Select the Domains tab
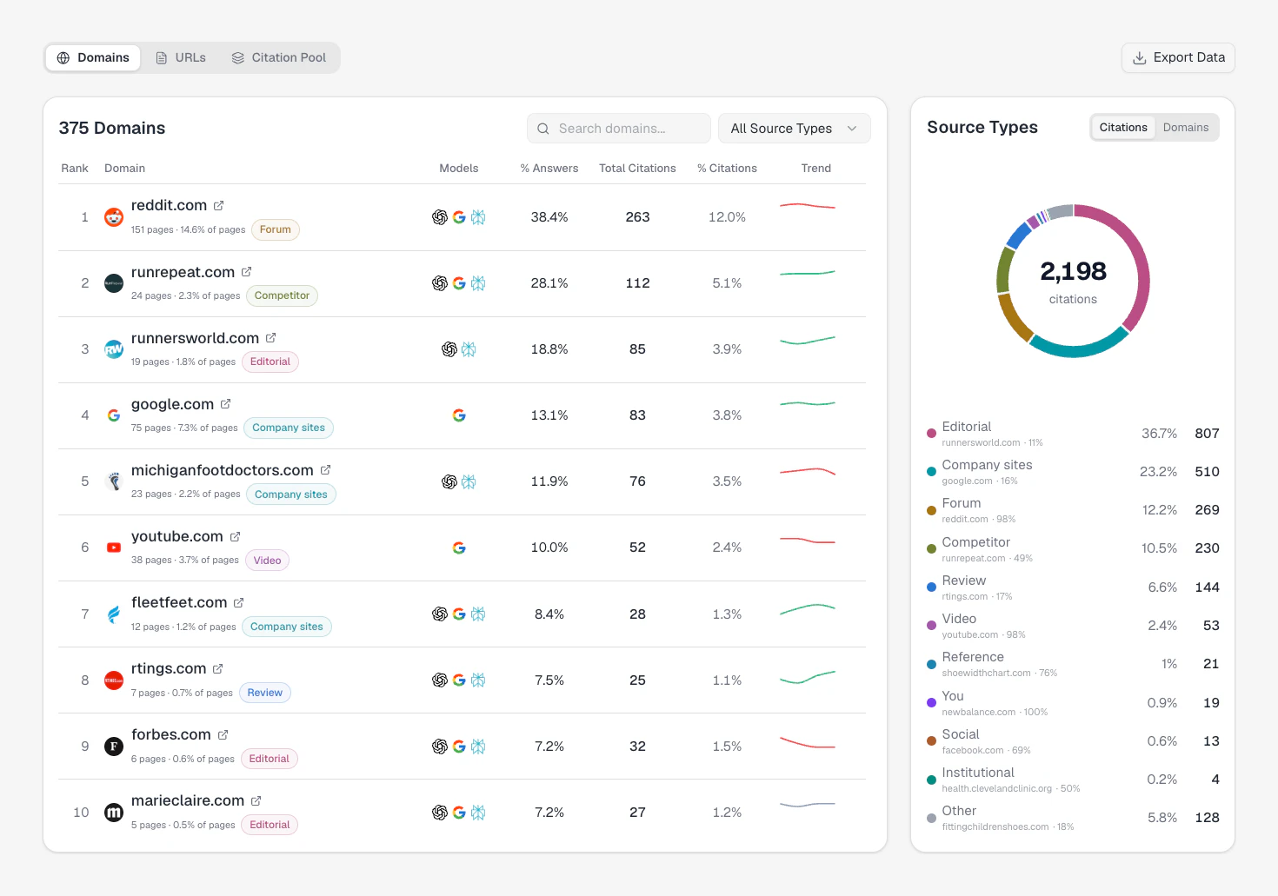The width and height of the screenshot is (1278, 896). point(93,58)
